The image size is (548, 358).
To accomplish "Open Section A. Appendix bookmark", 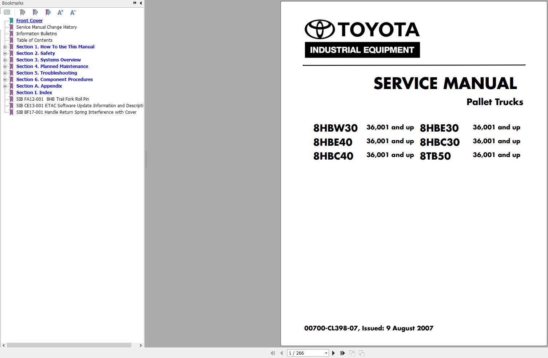I will coord(39,86).
